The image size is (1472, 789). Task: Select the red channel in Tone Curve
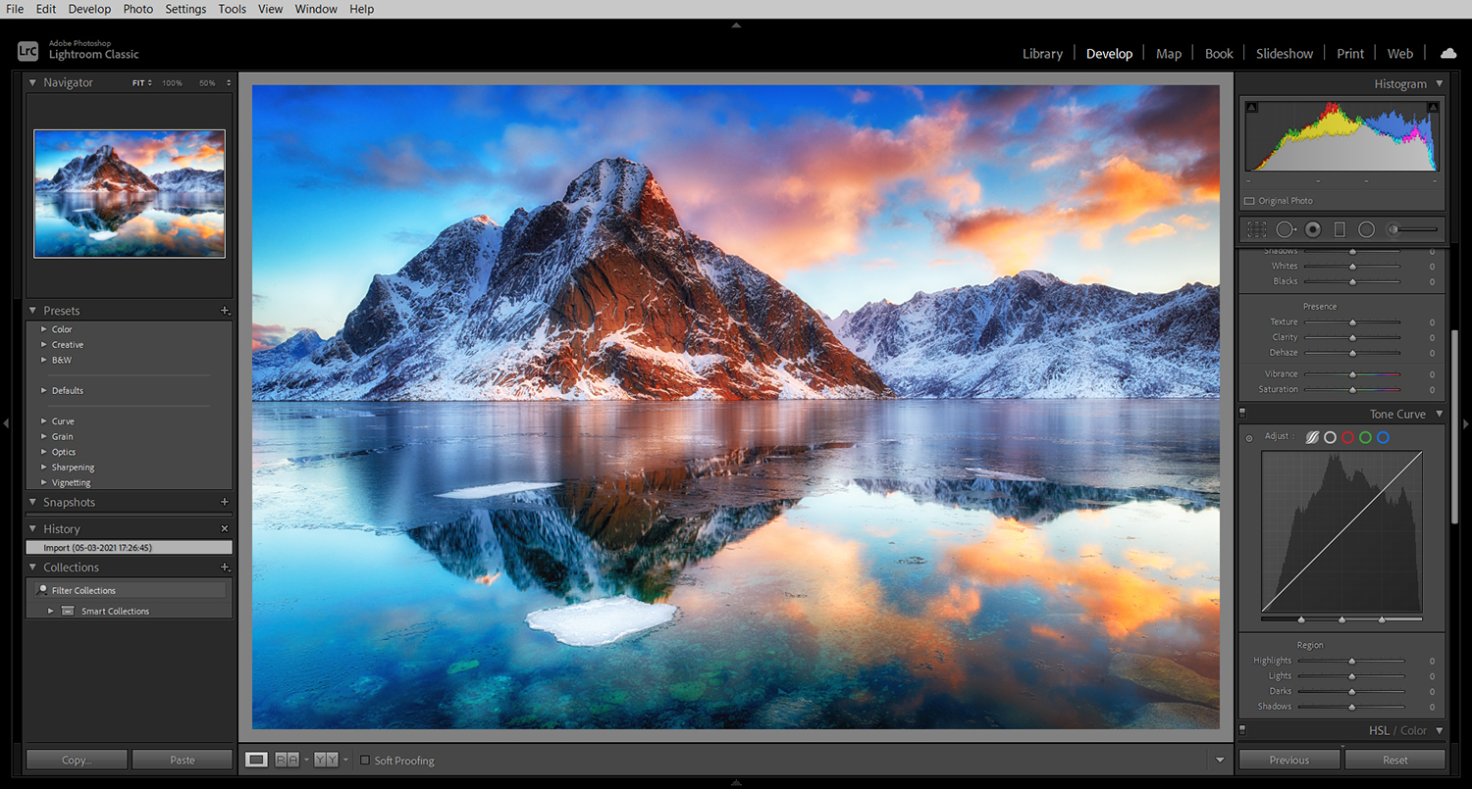point(1348,437)
